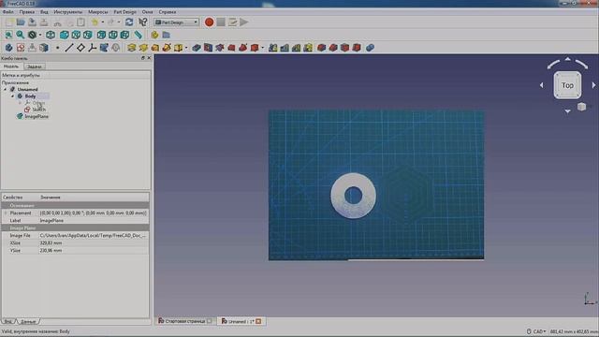Expand the Placement property row
Viewport: 599px width, 337px height.
coord(6,212)
